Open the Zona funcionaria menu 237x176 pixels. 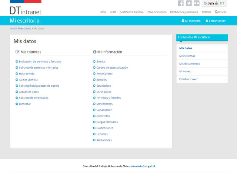(x=157, y=12)
